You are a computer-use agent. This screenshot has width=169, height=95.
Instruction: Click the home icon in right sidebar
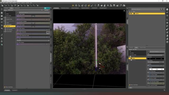pyautogui.click(x=167, y=9)
